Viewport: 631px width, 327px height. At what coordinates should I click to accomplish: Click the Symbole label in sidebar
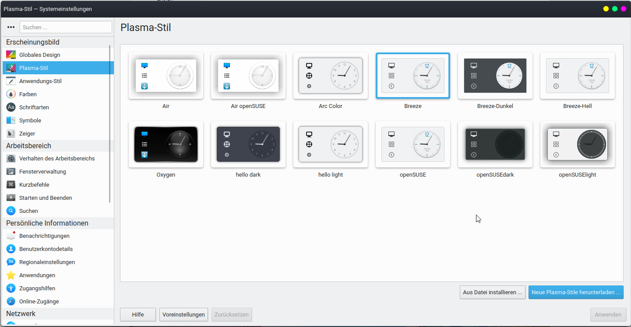tap(30, 120)
